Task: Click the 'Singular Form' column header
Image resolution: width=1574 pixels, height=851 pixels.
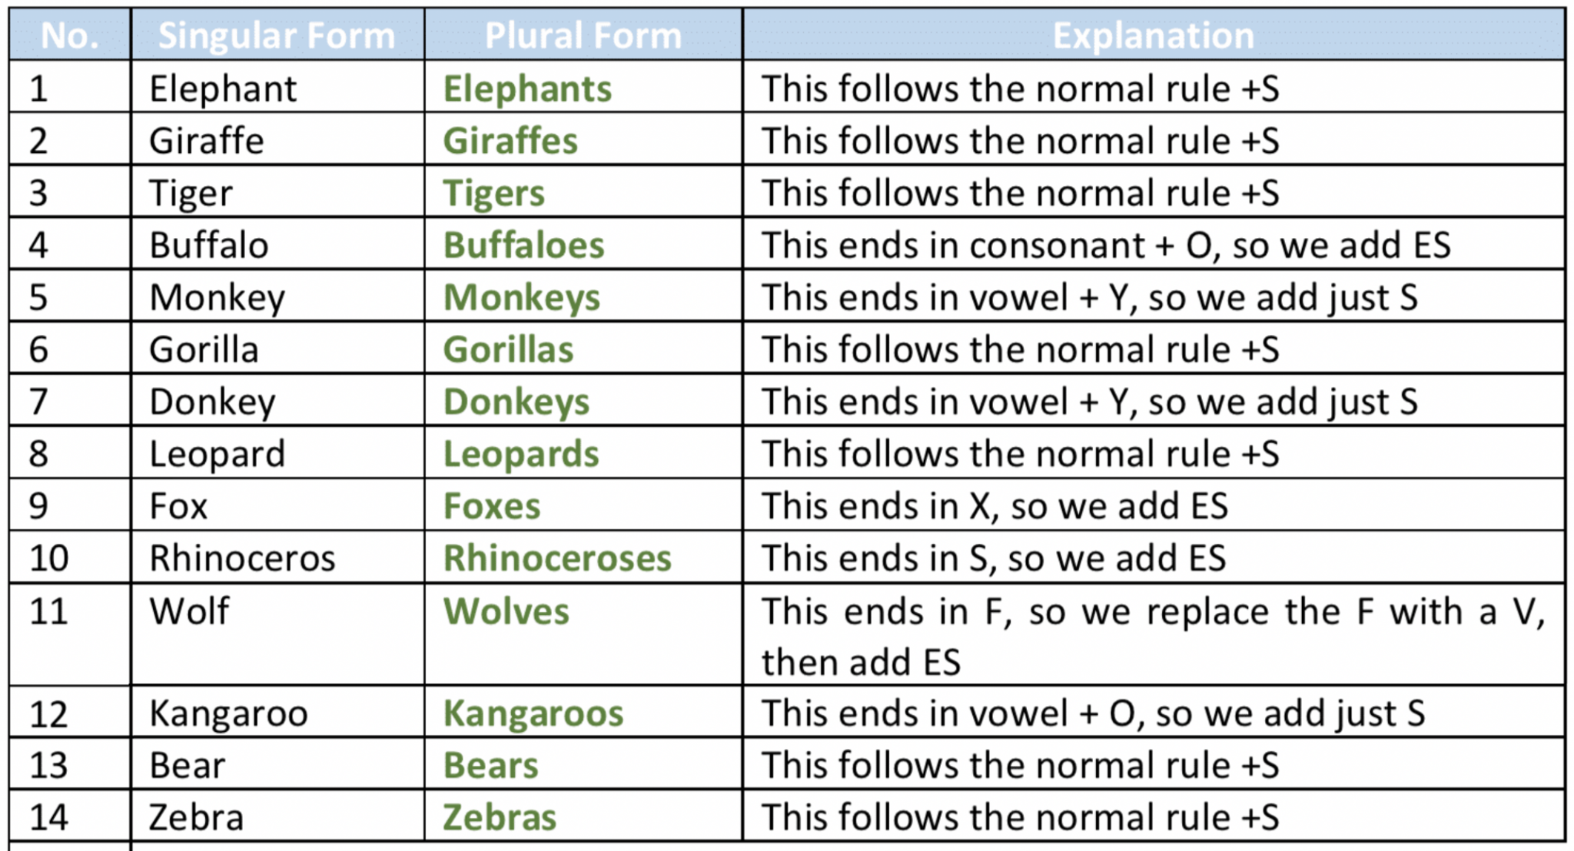Action: coord(277,35)
